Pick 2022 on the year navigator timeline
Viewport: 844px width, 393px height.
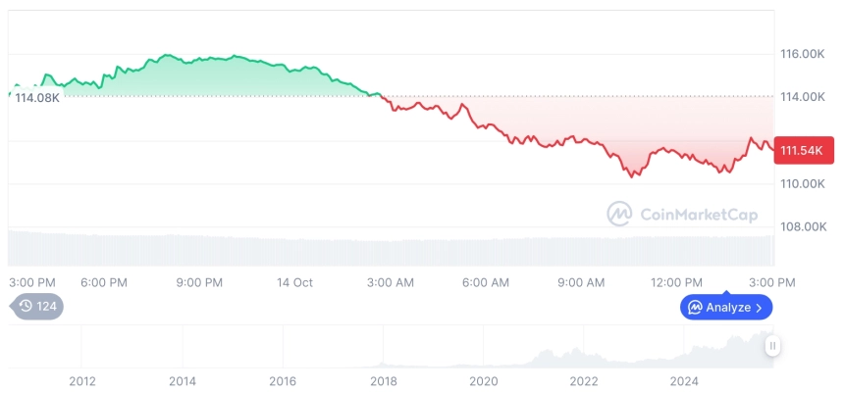tap(584, 380)
